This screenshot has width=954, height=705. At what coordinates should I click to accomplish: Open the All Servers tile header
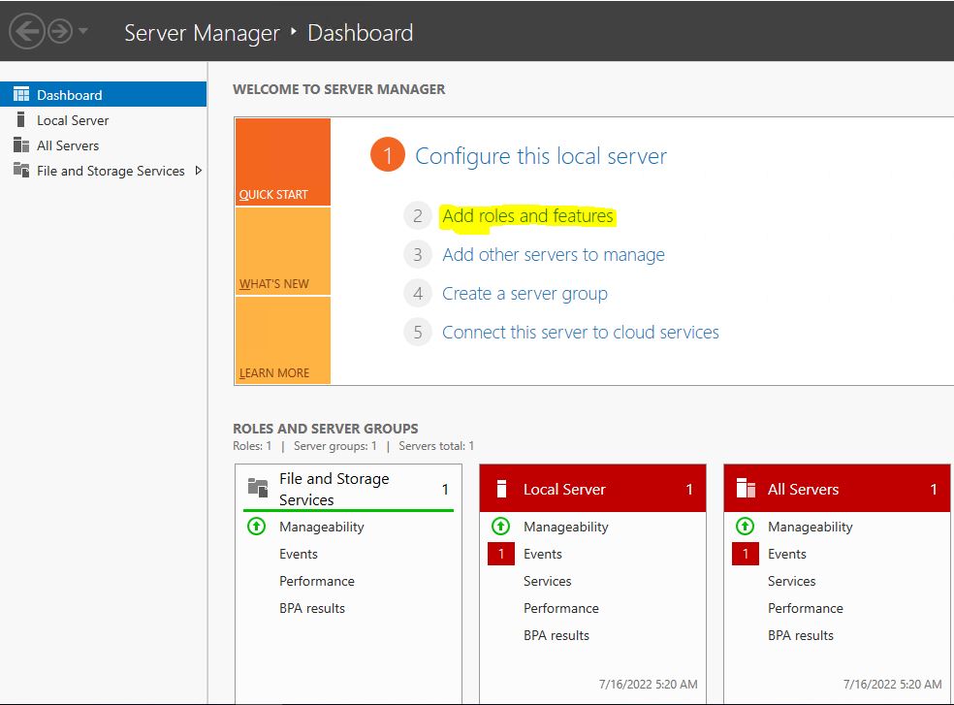click(x=837, y=489)
